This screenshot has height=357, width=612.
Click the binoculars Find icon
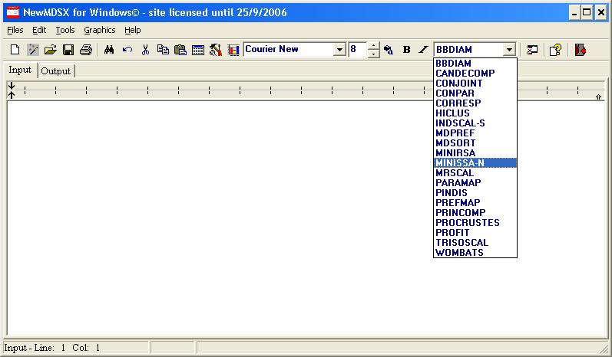pyautogui.click(x=109, y=50)
